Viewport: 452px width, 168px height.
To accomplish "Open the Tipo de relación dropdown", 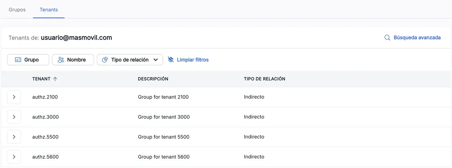I will pos(130,59).
